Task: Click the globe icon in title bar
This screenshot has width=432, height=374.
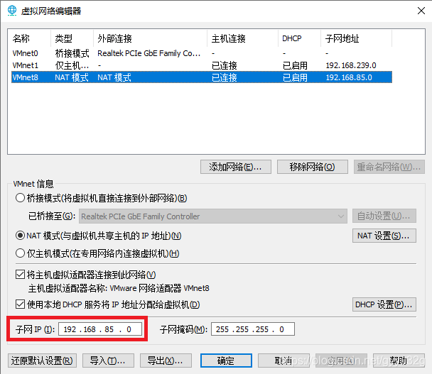Action: (x=12, y=11)
